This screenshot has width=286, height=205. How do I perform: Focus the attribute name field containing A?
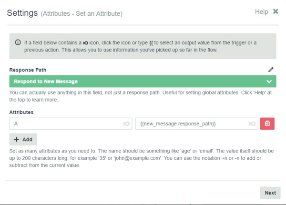pyautogui.click(x=71, y=123)
